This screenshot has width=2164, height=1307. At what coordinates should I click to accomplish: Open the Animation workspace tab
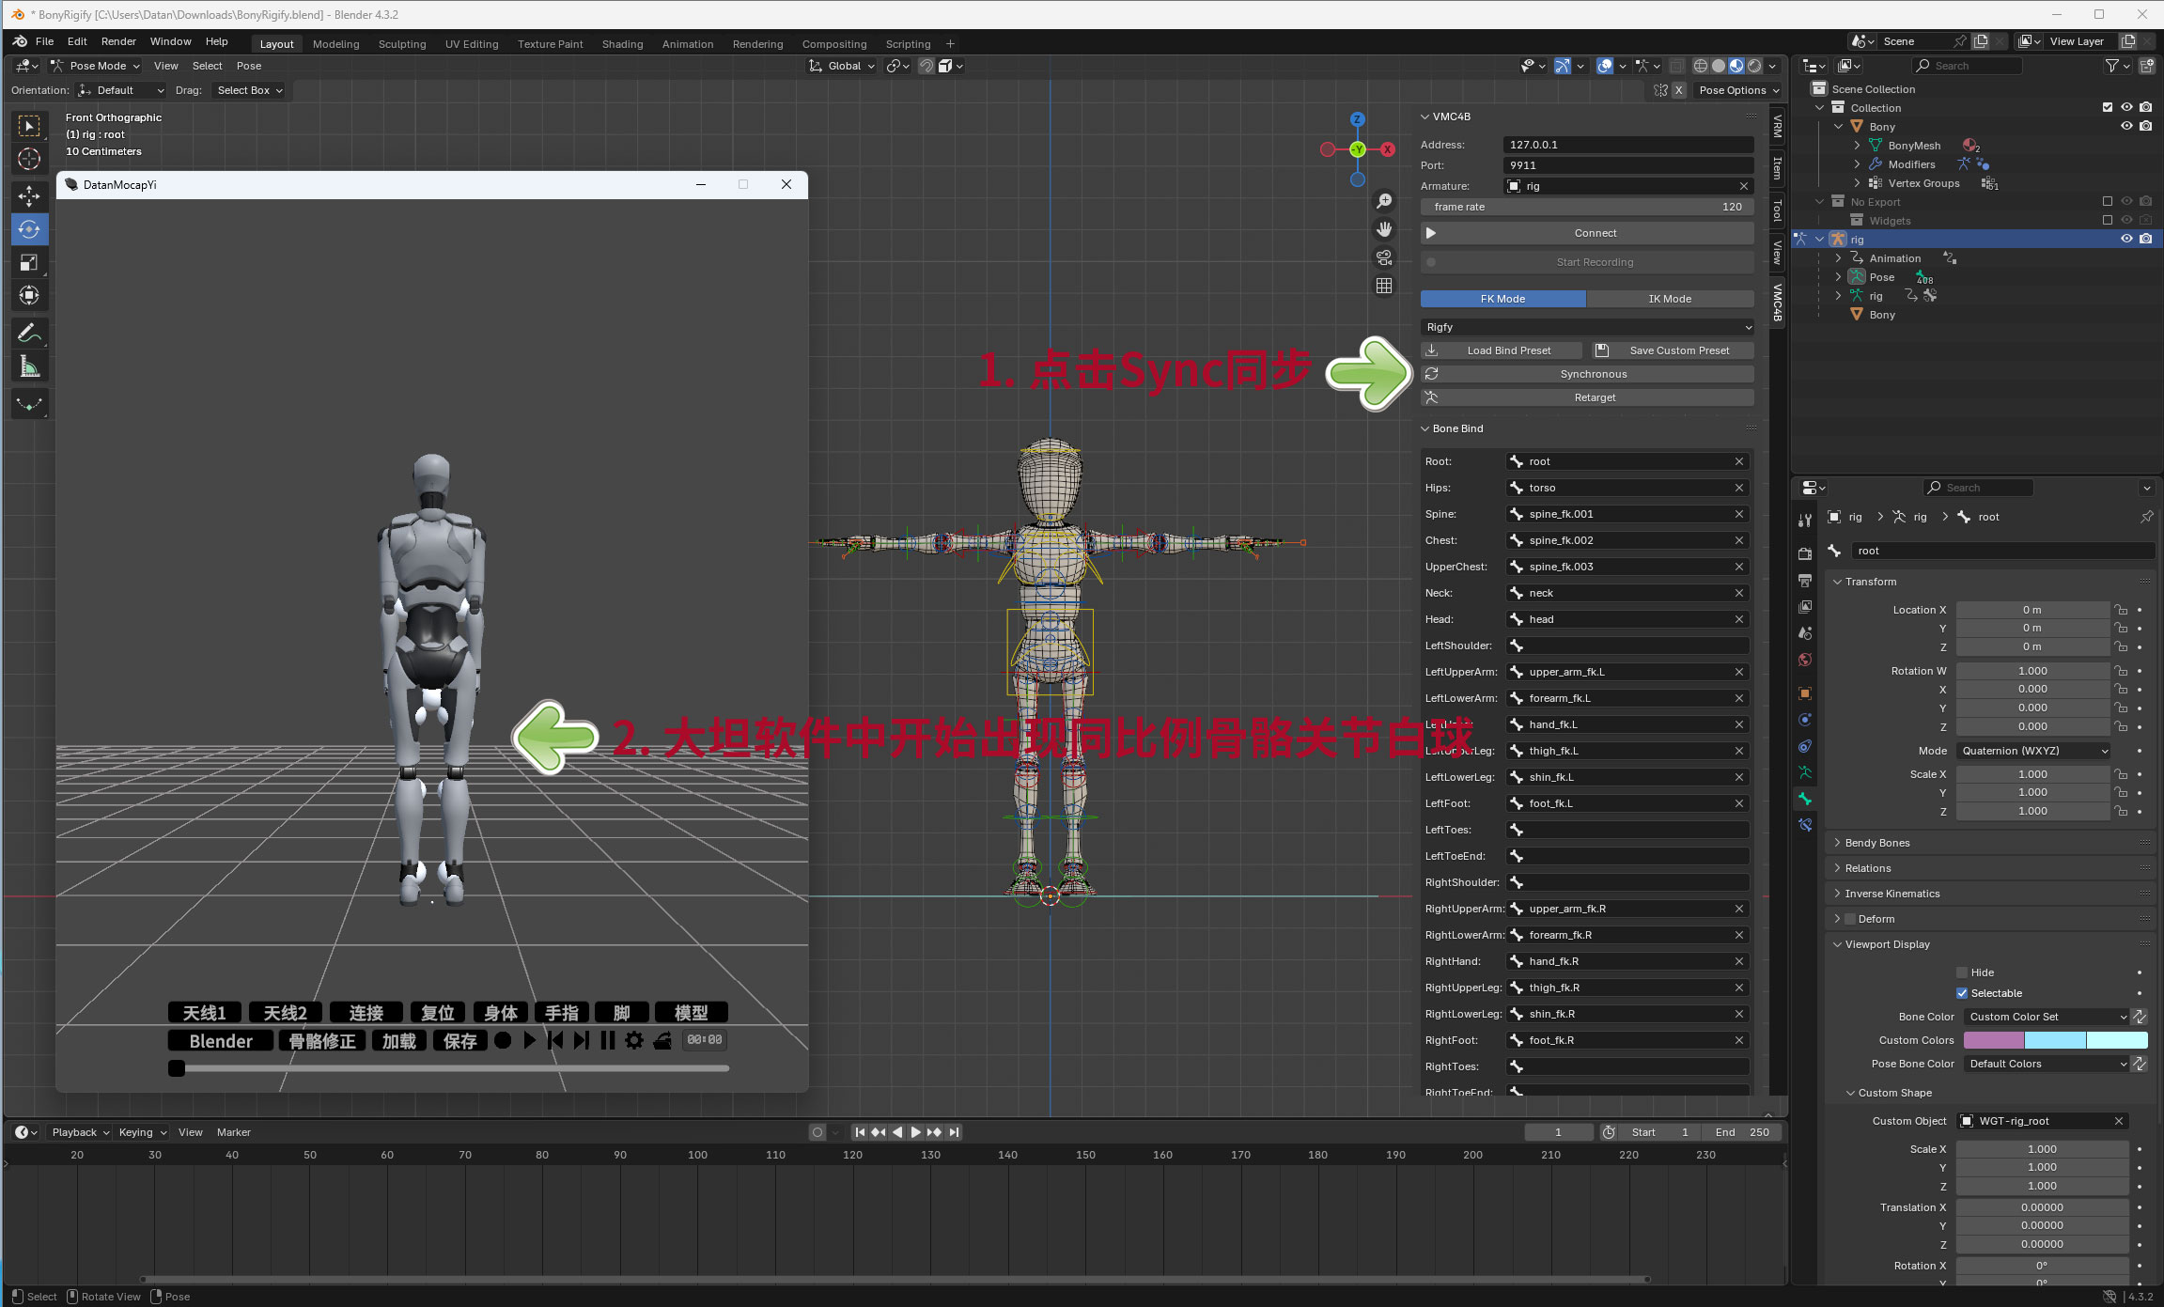[x=687, y=44]
